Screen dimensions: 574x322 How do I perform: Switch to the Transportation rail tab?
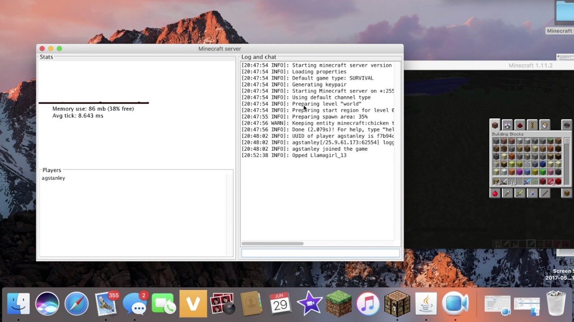532,125
